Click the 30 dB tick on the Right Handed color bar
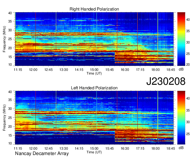The height and width of the screenshot is (157, 193). 188,42
